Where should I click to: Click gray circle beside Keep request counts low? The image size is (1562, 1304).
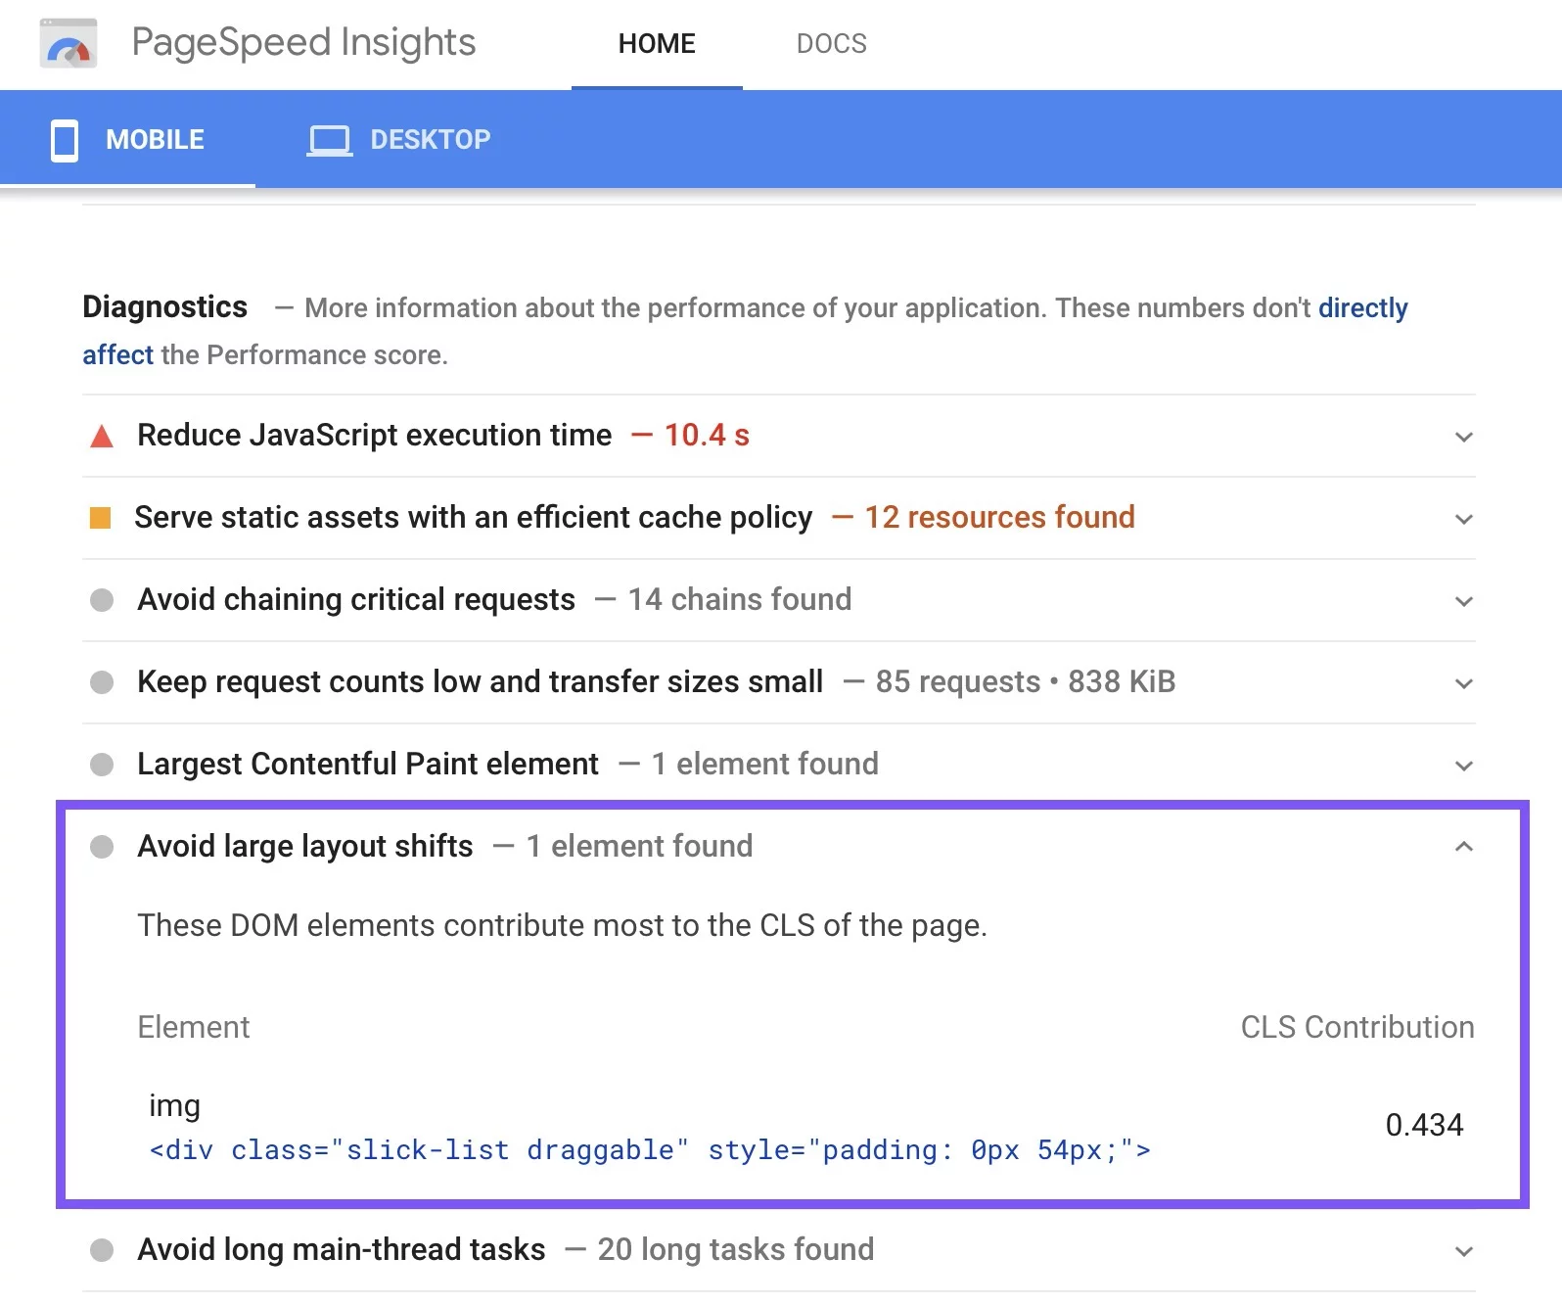tap(102, 682)
